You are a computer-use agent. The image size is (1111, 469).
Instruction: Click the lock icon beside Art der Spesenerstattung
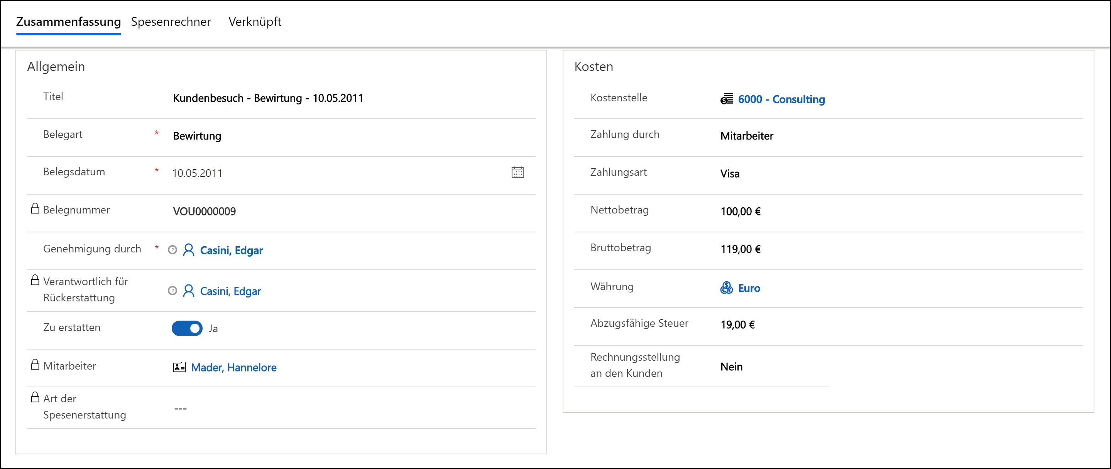point(35,397)
